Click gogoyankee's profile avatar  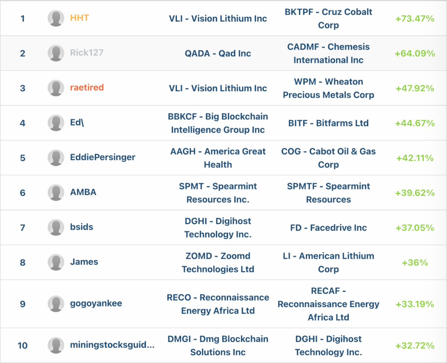click(56, 304)
